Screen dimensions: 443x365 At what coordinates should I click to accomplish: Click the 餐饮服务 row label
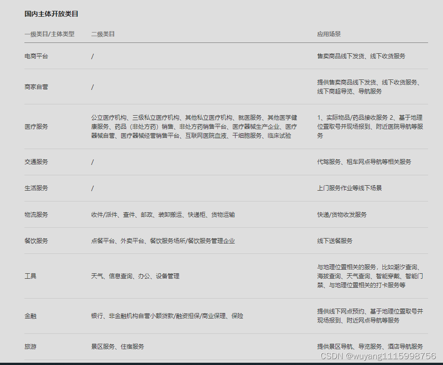click(36, 241)
